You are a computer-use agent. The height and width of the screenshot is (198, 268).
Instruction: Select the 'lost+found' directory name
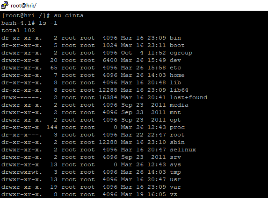188,97
